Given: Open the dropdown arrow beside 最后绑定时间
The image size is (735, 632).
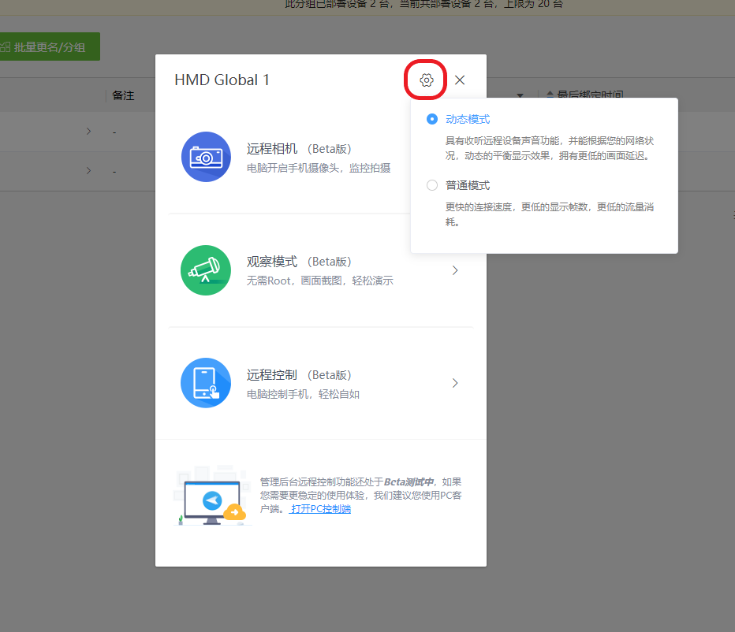Looking at the screenshot, I should (520, 95).
